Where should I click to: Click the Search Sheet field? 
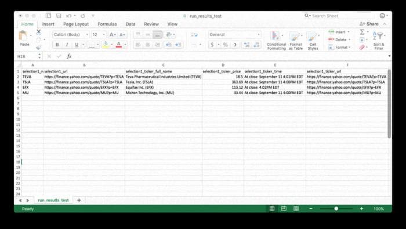(339, 16)
